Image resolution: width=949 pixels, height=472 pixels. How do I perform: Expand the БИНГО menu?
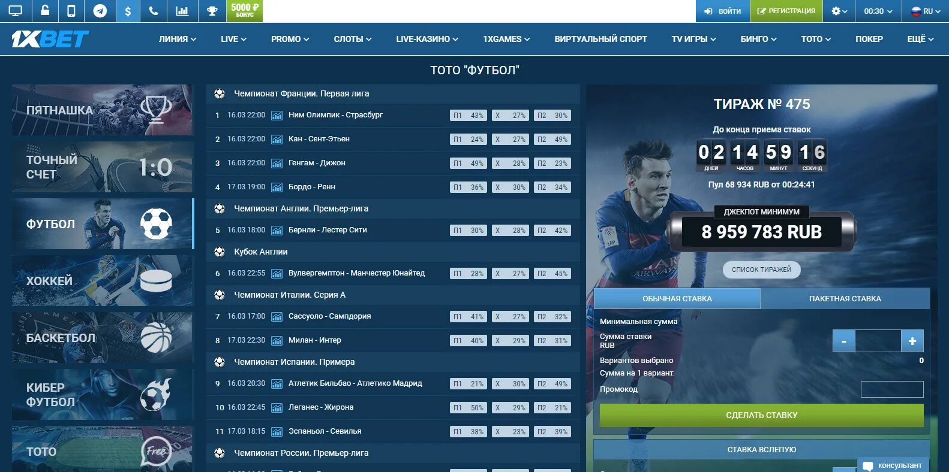758,39
